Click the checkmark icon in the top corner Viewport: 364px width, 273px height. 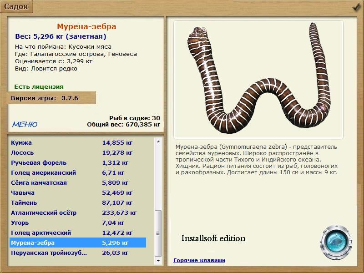coord(356,7)
